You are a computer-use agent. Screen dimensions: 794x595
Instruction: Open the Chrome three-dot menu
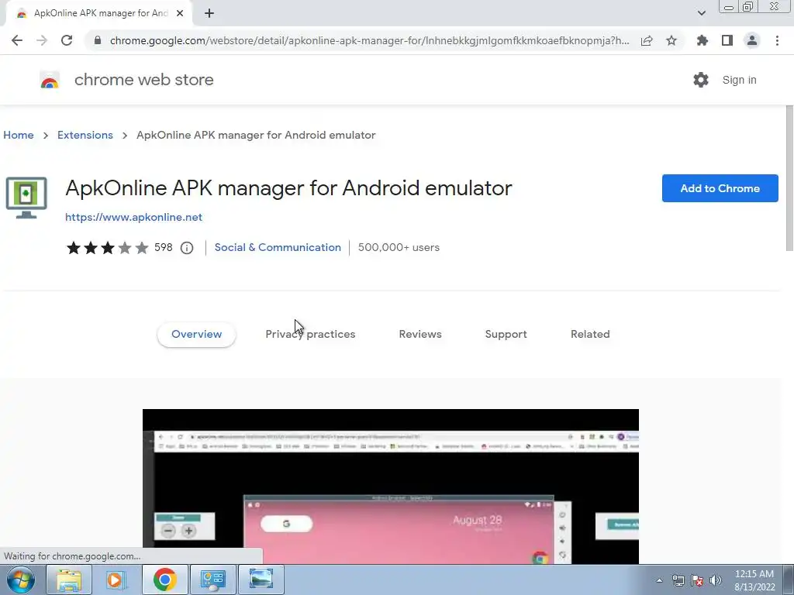(777, 40)
